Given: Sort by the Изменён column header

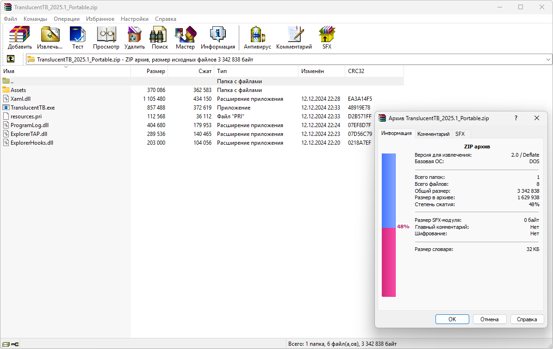Looking at the screenshot, I should point(322,71).
